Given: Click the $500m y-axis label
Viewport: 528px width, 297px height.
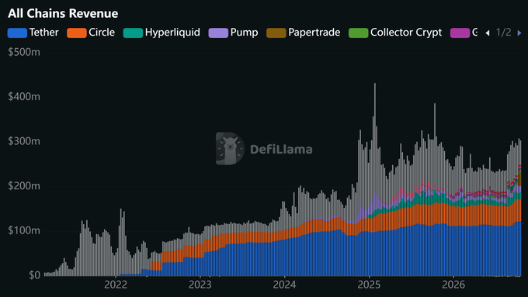Looking at the screenshot, I should coord(24,52).
